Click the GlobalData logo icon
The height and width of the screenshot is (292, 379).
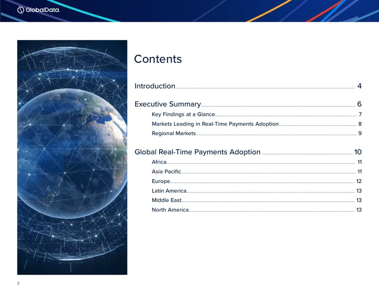[x=20, y=10]
